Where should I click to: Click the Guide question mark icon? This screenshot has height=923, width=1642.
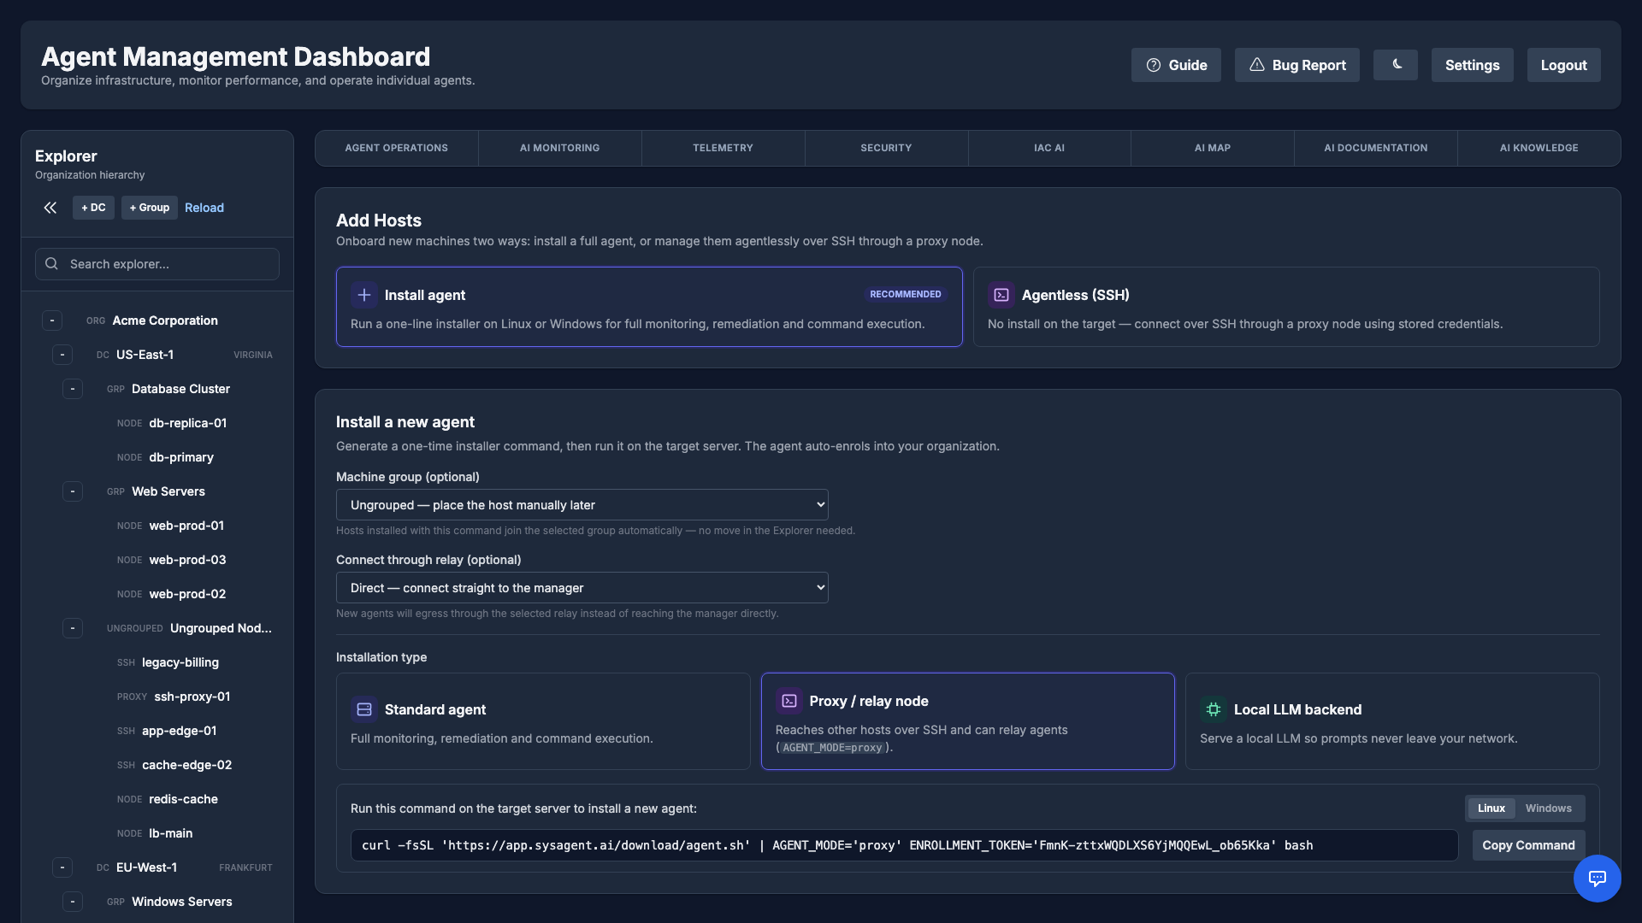click(1154, 65)
